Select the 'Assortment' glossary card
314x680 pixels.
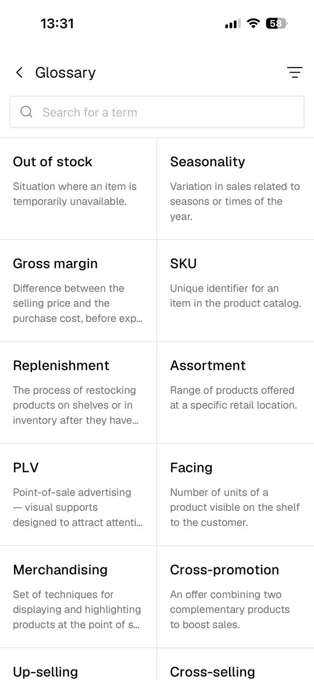pyautogui.click(x=235, y=392)
